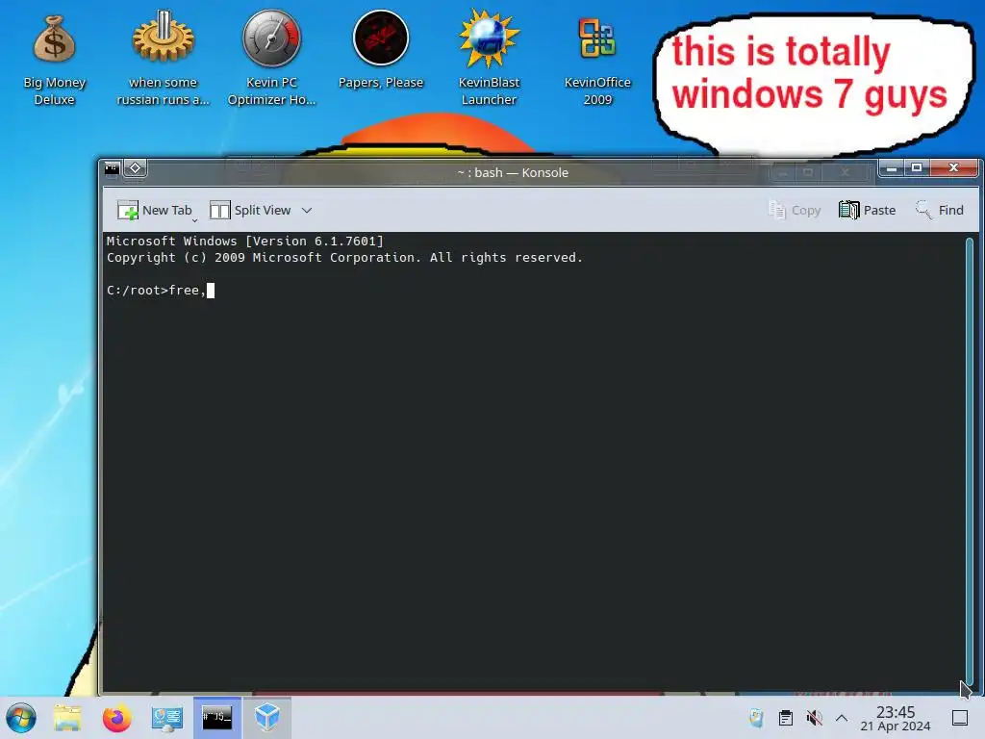This screenshot has width=985, height=739.
Task: Click the muted volume tray icon
Action: [814, 718]
